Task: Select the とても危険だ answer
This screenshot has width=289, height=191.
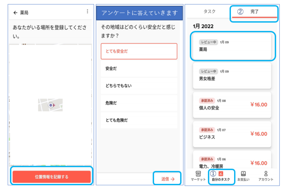Action: pyautogui.click(x=139, y=120)
